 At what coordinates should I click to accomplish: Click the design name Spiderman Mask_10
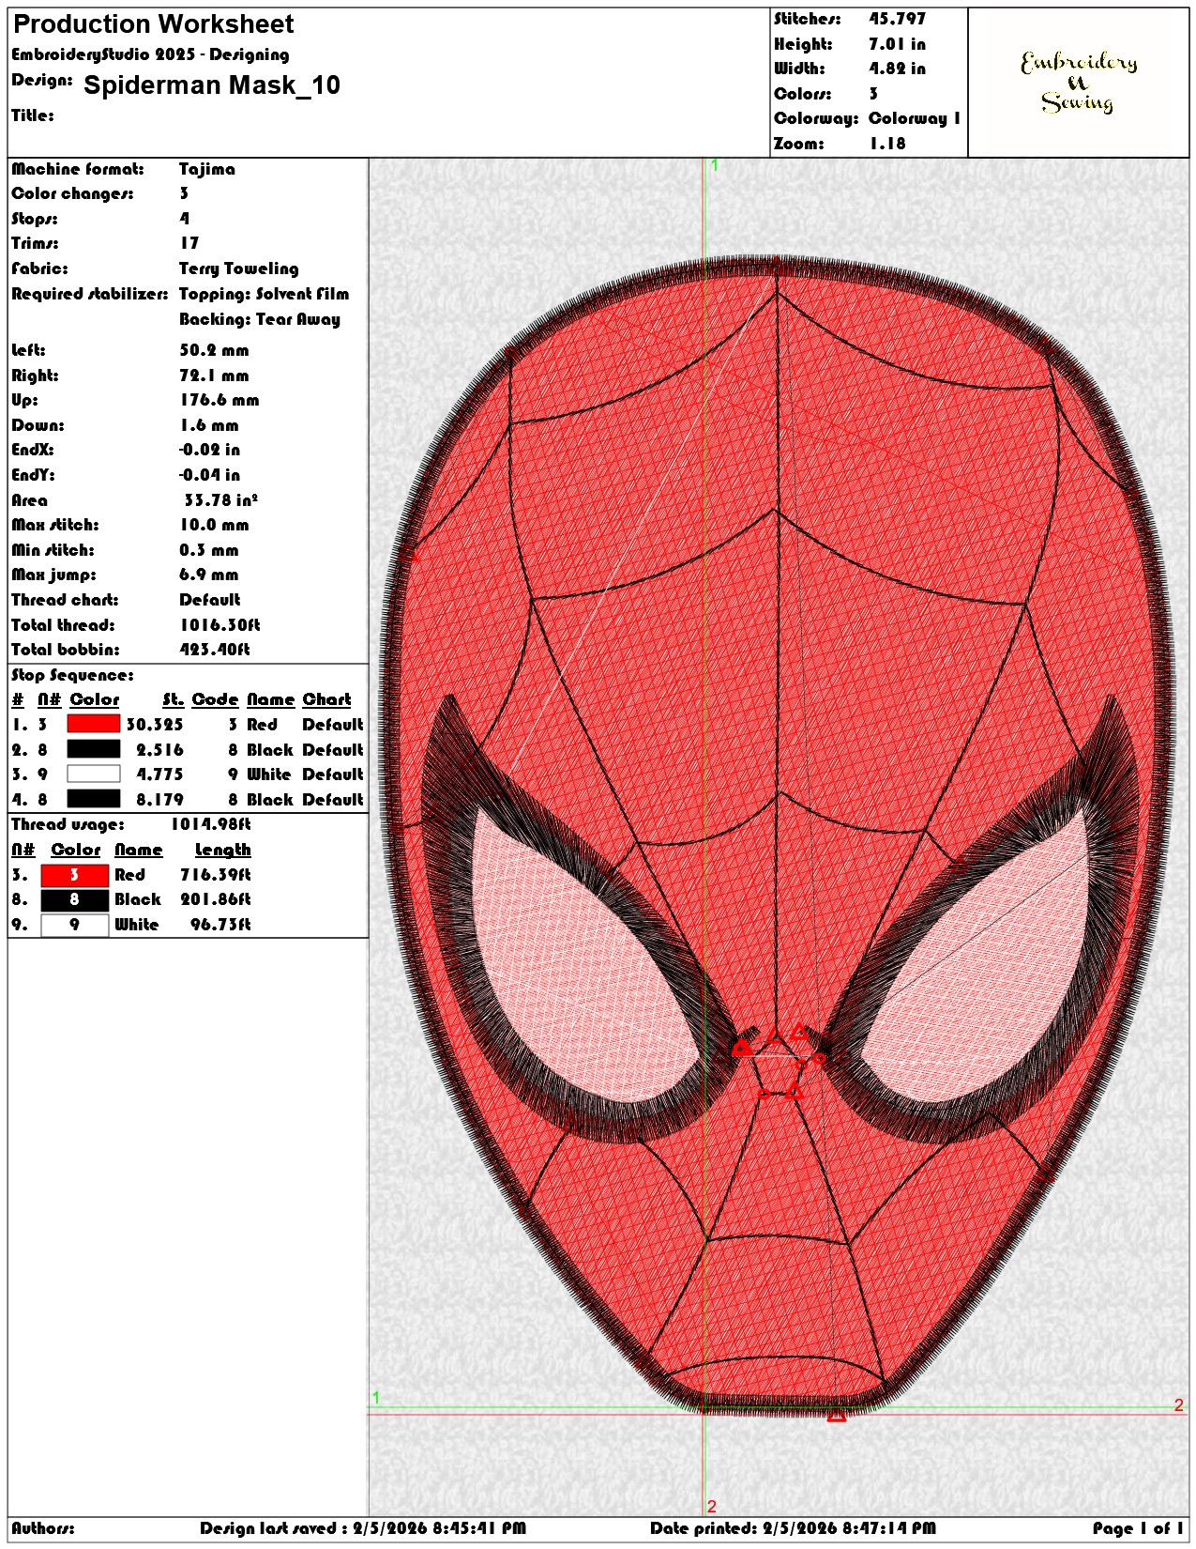click(212, 85)
